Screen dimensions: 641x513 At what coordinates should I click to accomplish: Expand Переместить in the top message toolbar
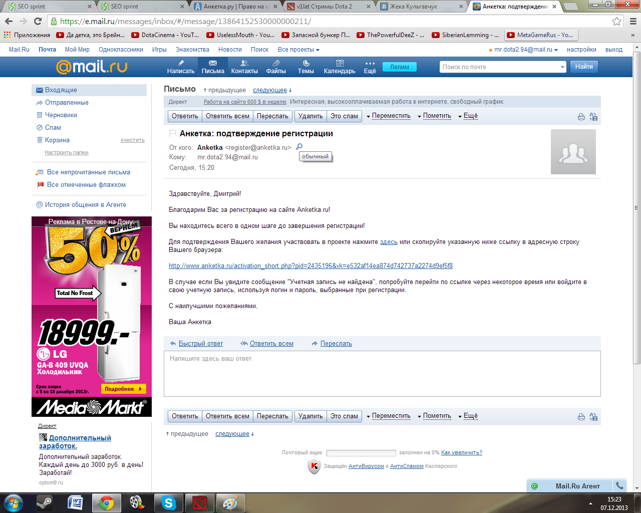click(x=389, y=116)
